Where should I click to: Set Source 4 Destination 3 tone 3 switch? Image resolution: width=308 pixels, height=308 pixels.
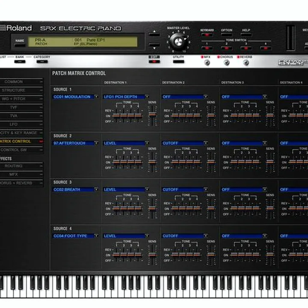pos(249,255)
